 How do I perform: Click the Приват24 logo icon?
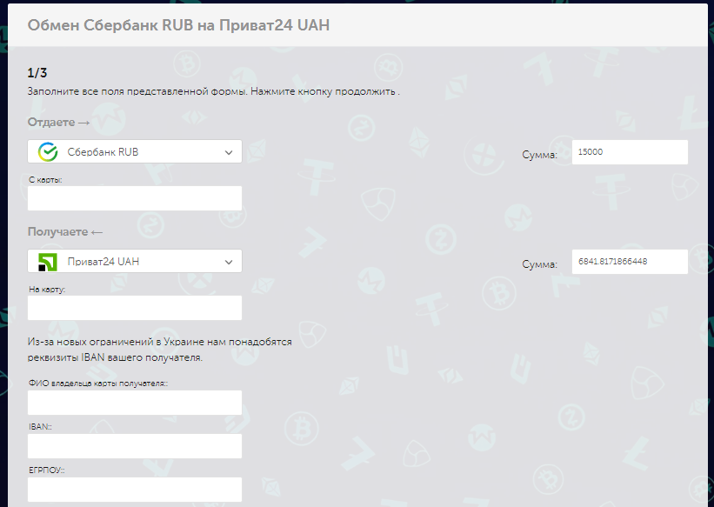[48, 262]
